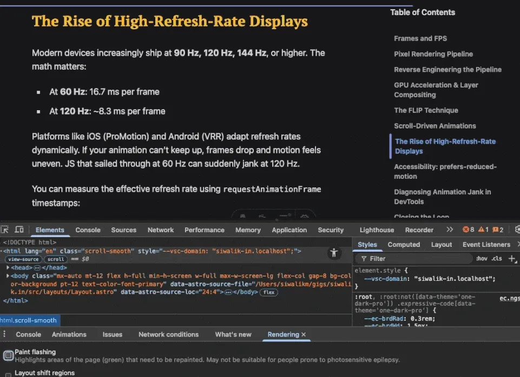Click the red errors badge showing 8
The height and width of the screenshot is (377, 520).
pos(466,229)
